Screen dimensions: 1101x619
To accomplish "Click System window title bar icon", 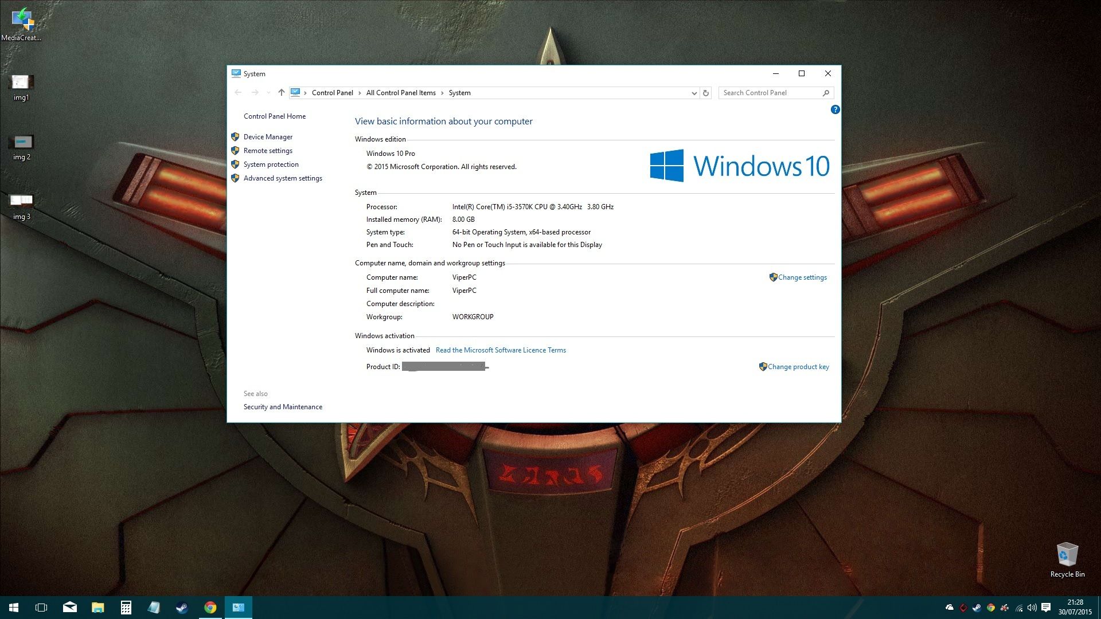I will (x=236, y=73).
